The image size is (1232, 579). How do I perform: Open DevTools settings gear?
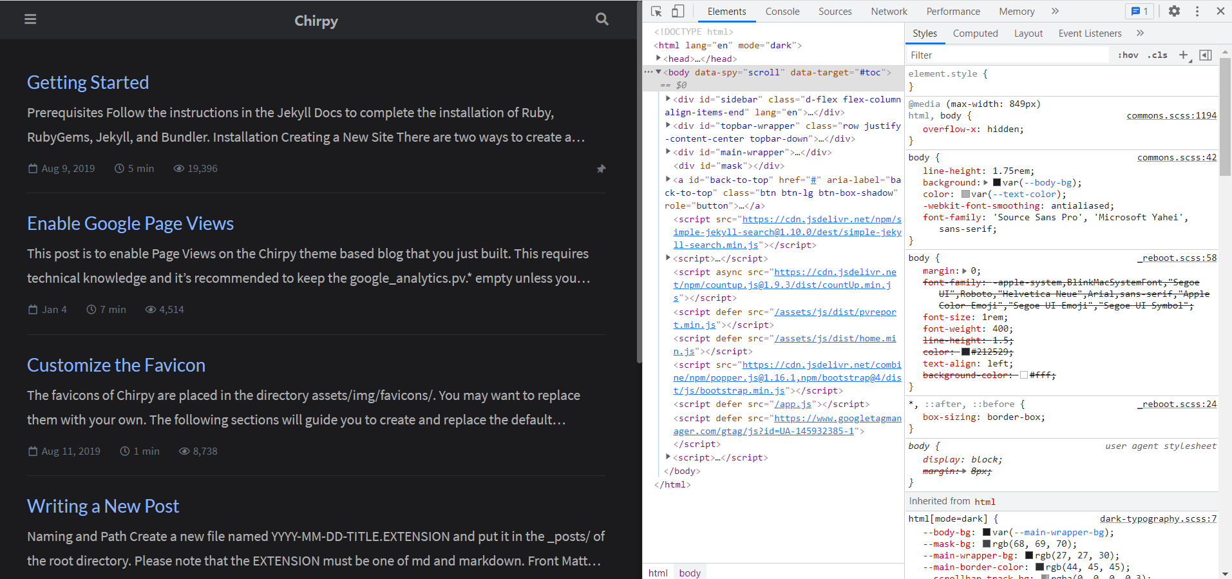pos(1174,12)
